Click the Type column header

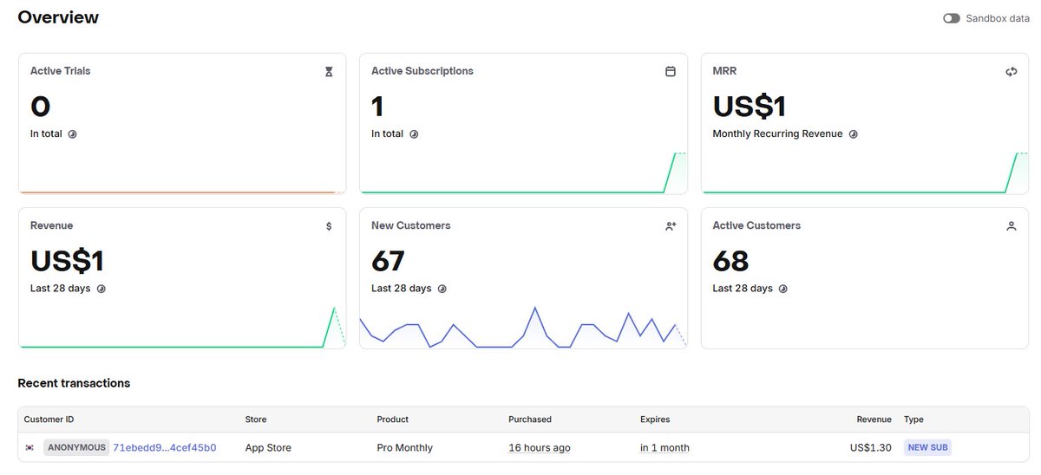tap(913, 420)
